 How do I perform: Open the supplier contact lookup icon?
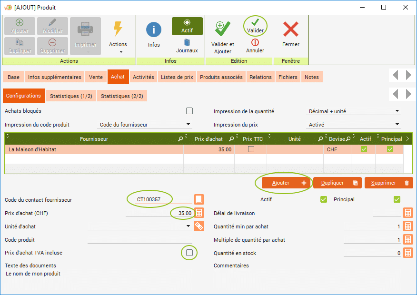(199, 199)
